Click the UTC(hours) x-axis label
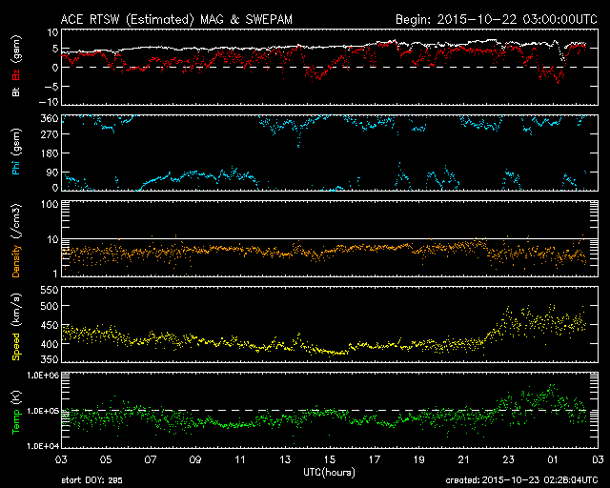Viewport: 610px width, 488px height. 329,472
